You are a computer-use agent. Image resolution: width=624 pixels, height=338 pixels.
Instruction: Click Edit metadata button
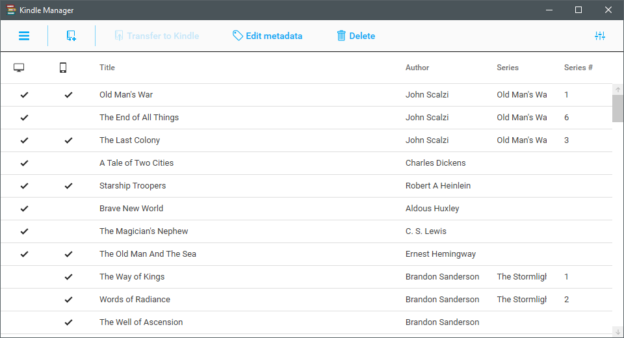click(x=267, y=36)
